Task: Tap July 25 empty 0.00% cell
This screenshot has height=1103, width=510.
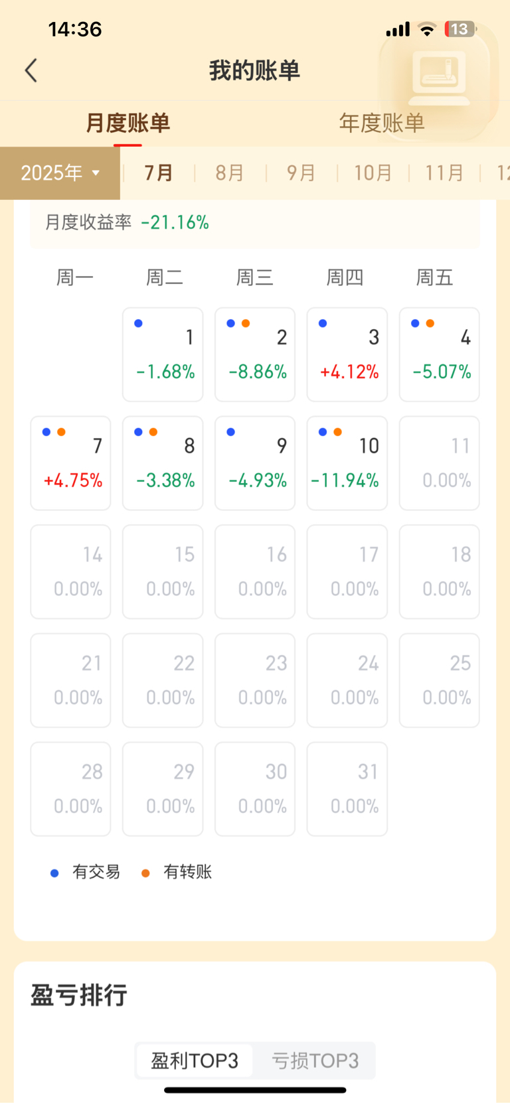Action: [x=439, y=680]
